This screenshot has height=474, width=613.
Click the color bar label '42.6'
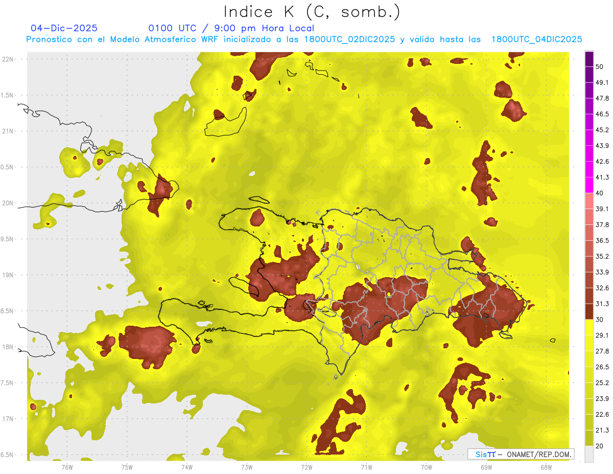coord(602,162)
